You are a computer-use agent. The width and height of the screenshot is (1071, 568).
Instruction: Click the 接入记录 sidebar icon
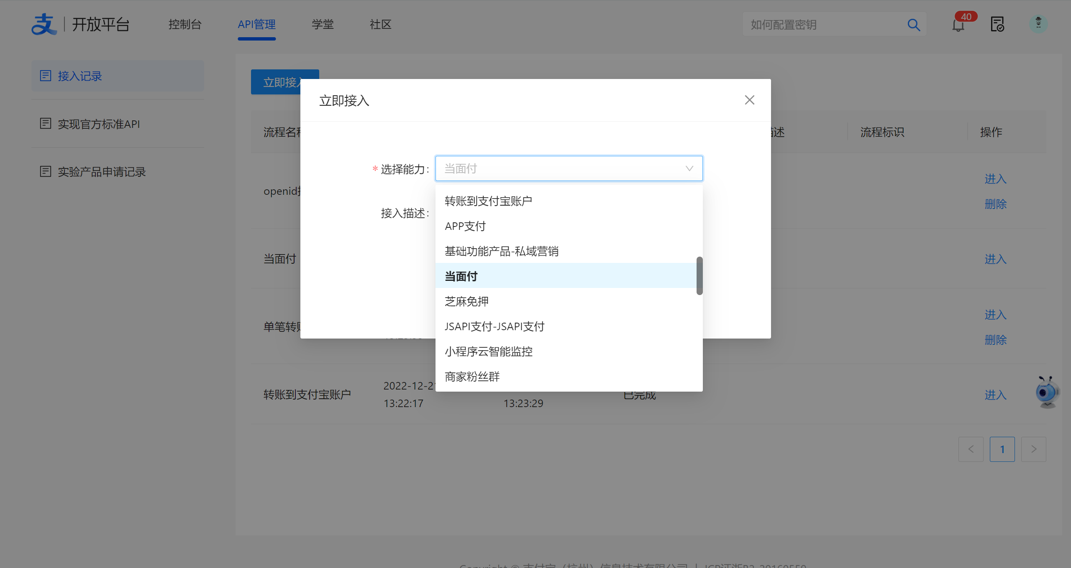point(46,76)
